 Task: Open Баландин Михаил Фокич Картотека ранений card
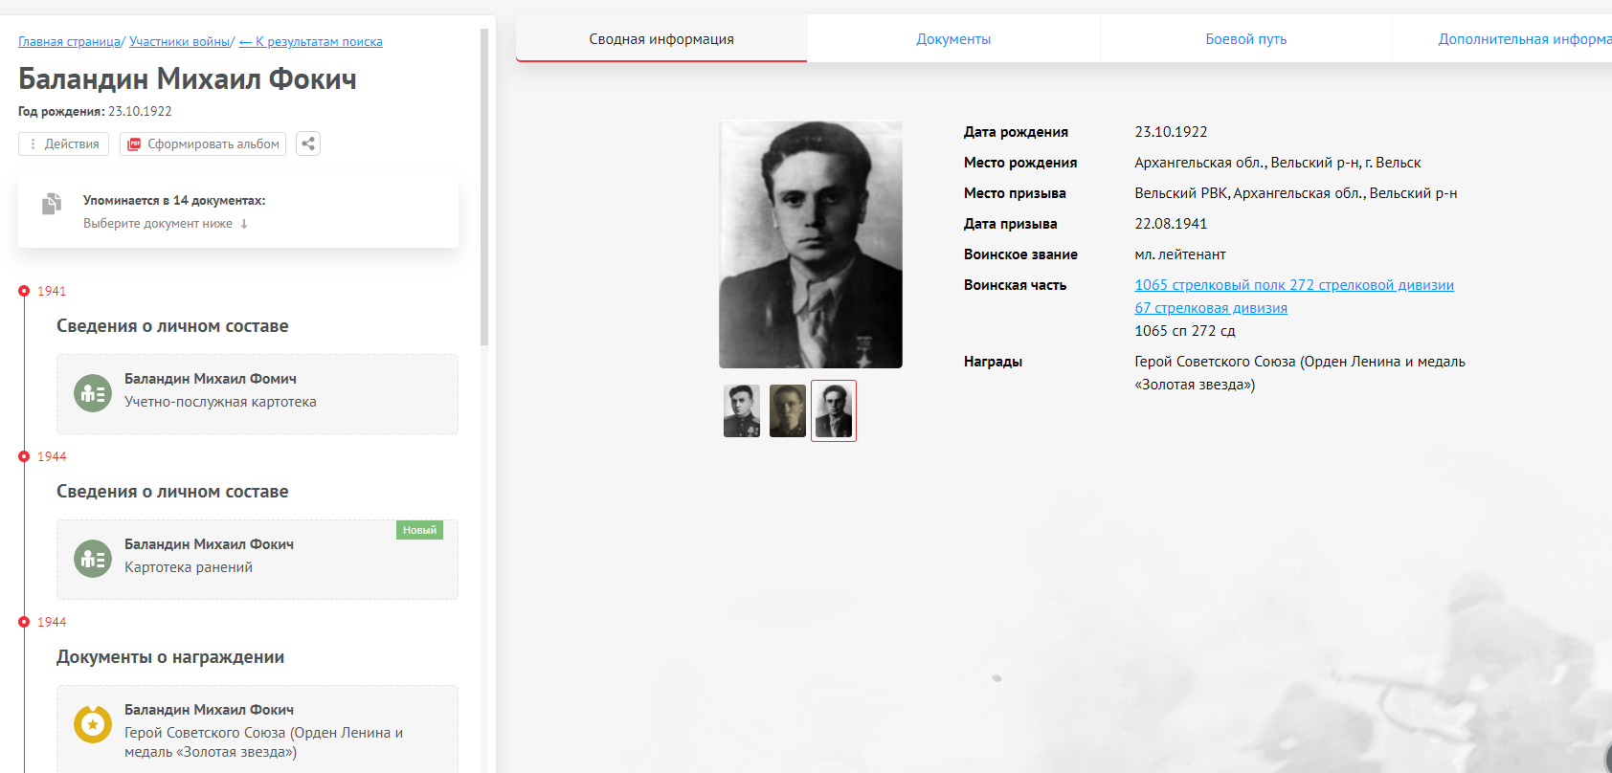257,560
